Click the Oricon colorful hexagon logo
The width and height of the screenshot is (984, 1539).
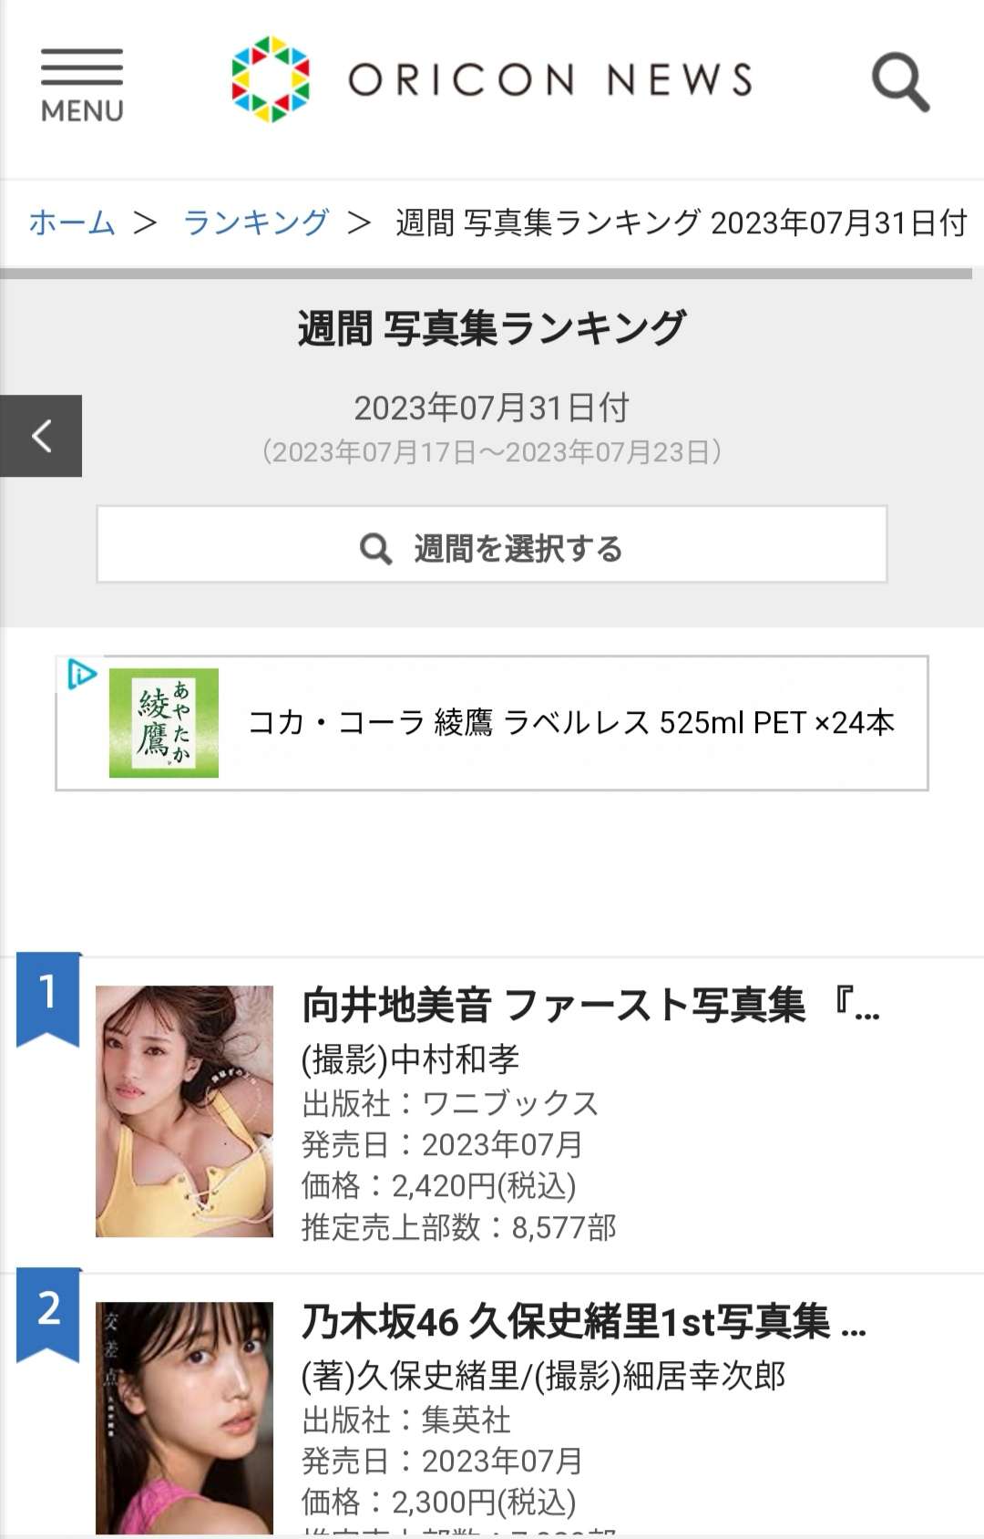[x=271, y=79]
